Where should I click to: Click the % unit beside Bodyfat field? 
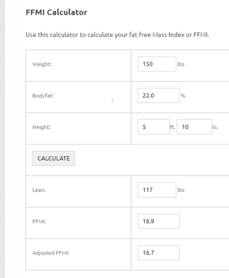(183, 96)
